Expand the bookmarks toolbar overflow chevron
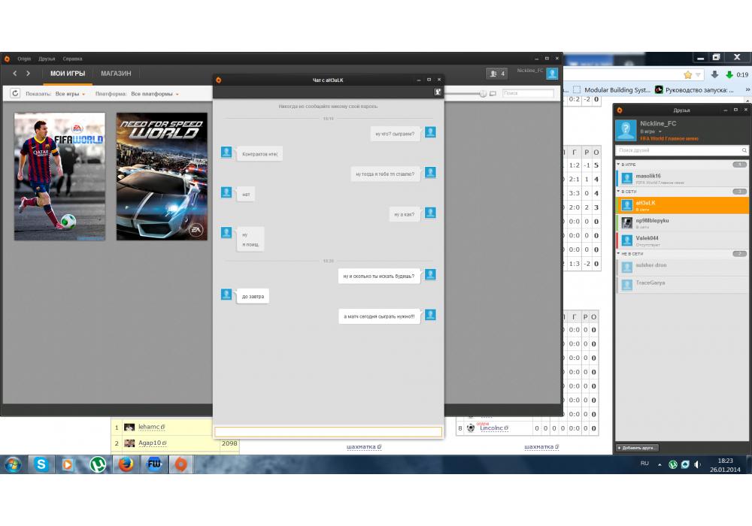This screenshot has height=526, width=752. point(747,89)
